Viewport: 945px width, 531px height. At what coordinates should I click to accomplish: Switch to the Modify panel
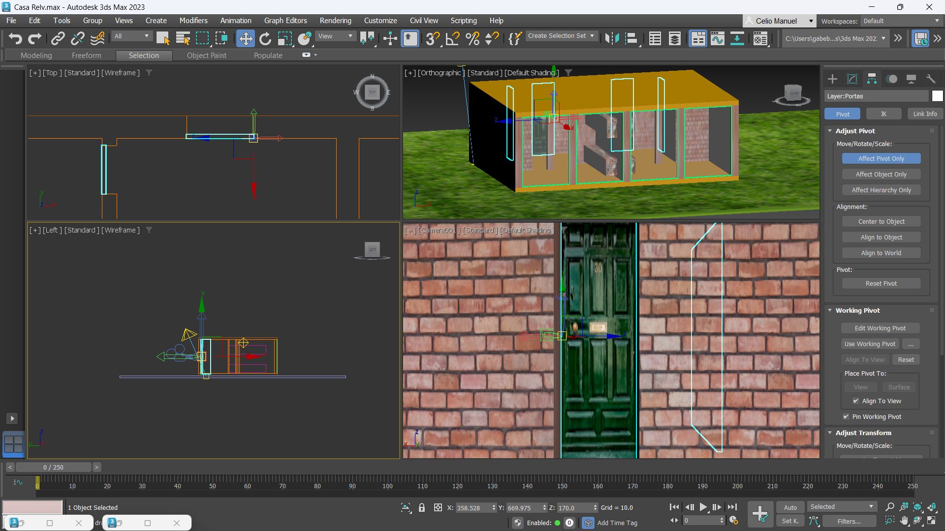852,79
